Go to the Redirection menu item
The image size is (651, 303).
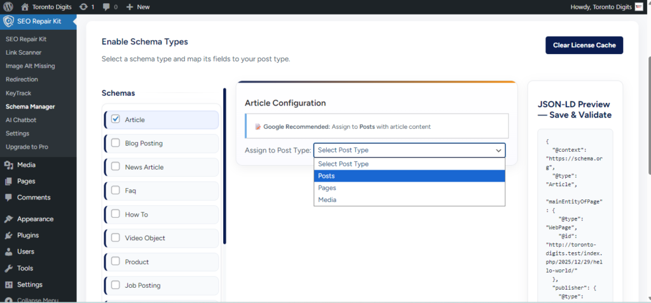[x=22, y=79]
